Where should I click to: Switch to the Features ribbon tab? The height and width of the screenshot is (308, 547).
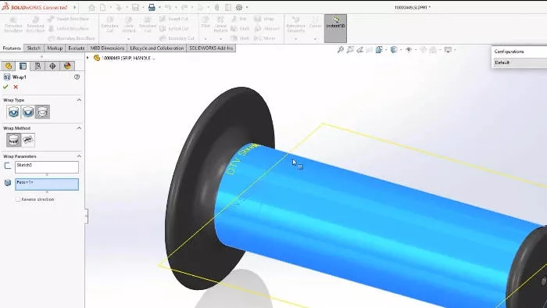click(x=12, y=48)
